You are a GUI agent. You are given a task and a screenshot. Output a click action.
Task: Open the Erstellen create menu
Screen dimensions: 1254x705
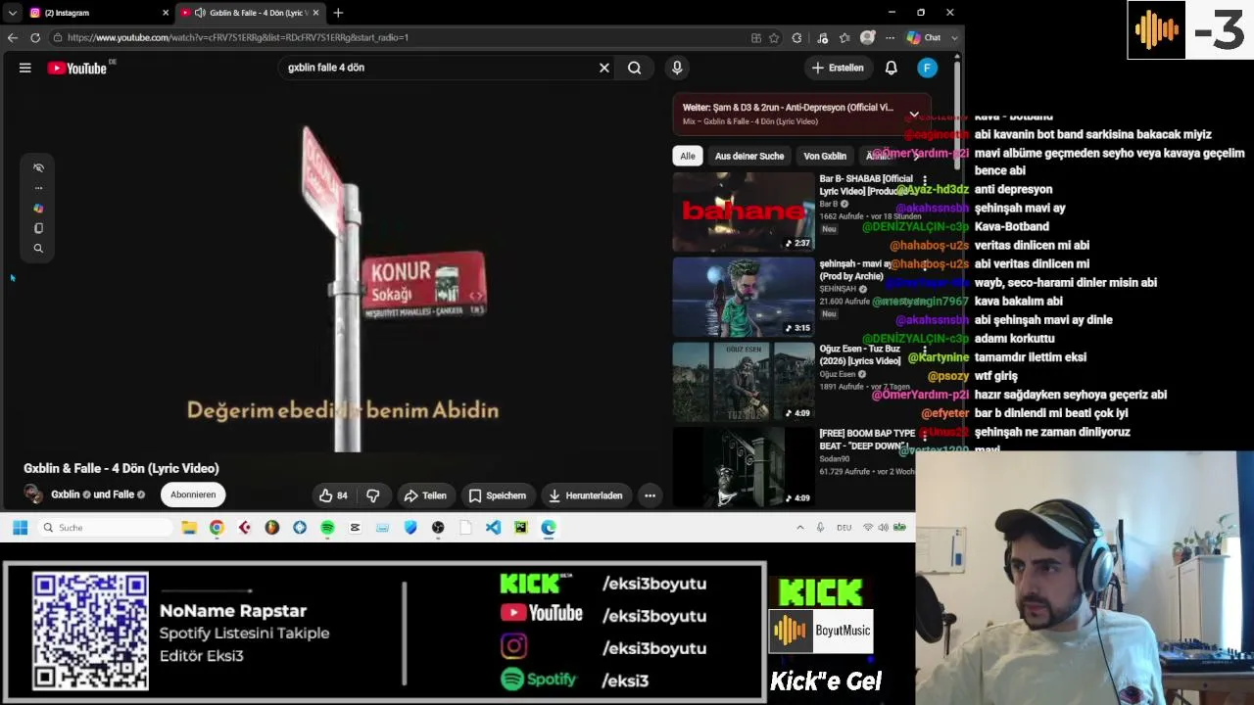click(838, 68)
